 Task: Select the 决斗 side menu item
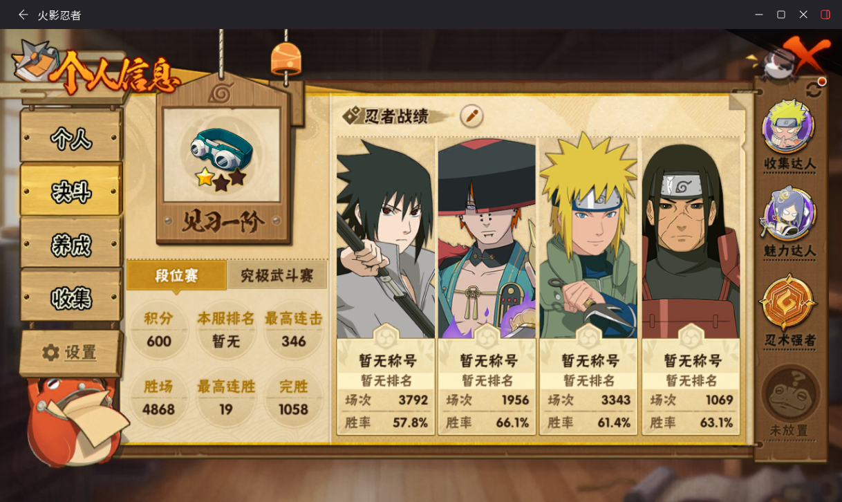click(71, 190)
